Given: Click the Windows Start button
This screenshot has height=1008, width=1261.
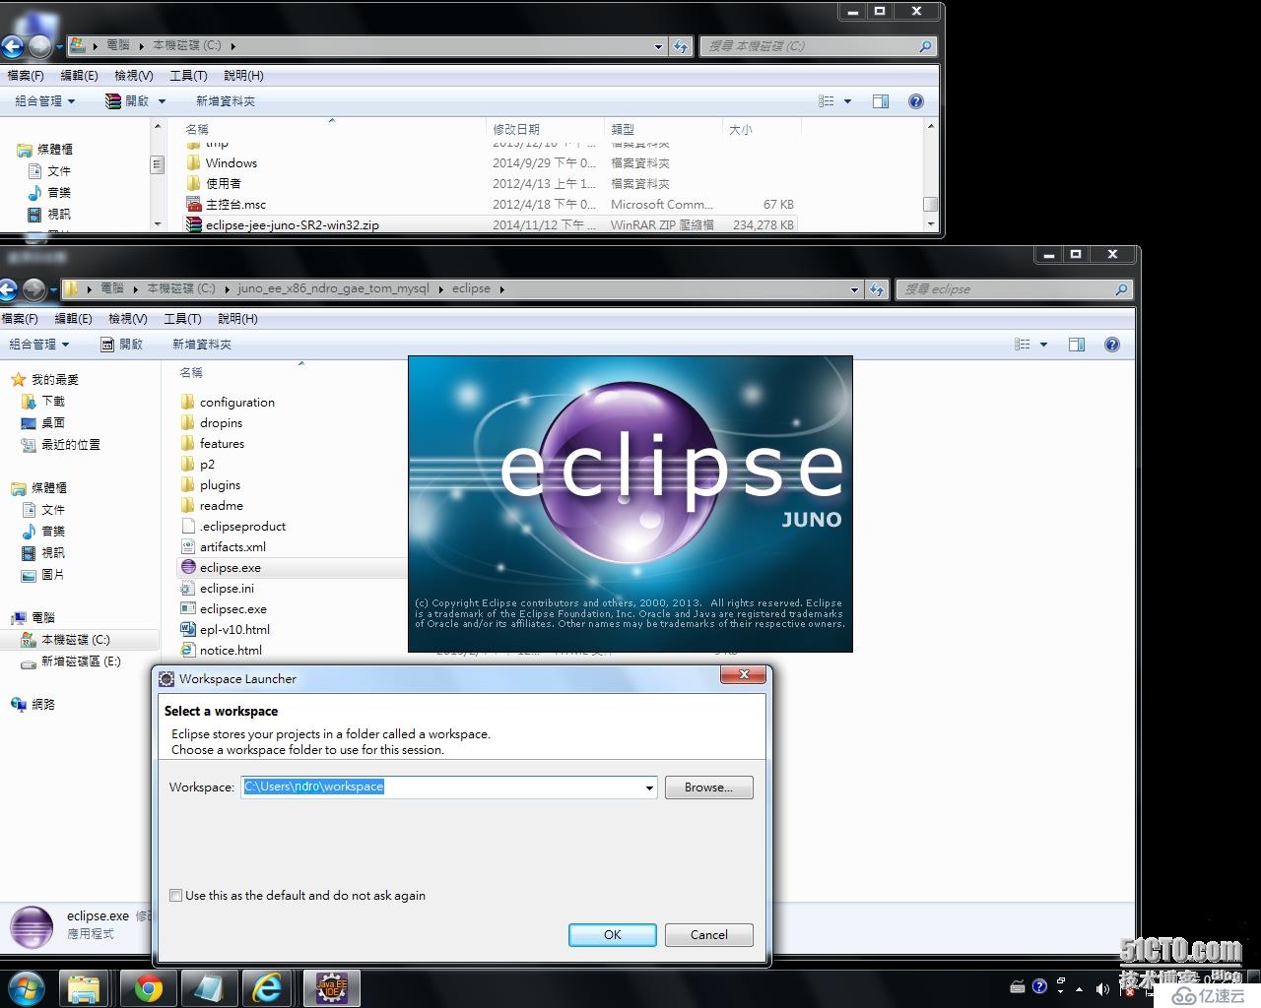Looking at the screenshot, I should pos(26,988).
